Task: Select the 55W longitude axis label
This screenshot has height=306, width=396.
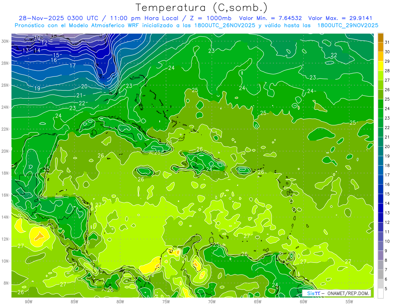Action: click(349, 302)
